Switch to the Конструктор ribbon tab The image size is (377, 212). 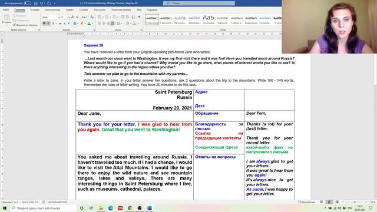coord(52,10)
